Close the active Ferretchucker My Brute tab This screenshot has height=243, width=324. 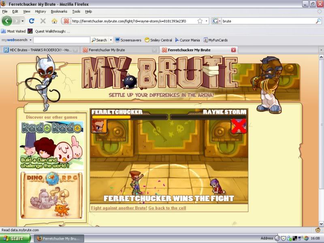[234, 50]
